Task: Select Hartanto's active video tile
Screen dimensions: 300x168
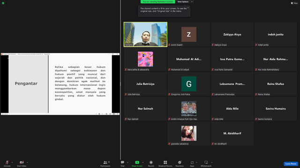Action: click(x=145, y=35)
